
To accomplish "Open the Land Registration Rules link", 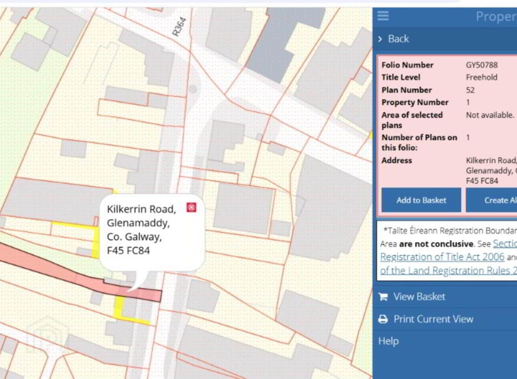I will [448, 270].
